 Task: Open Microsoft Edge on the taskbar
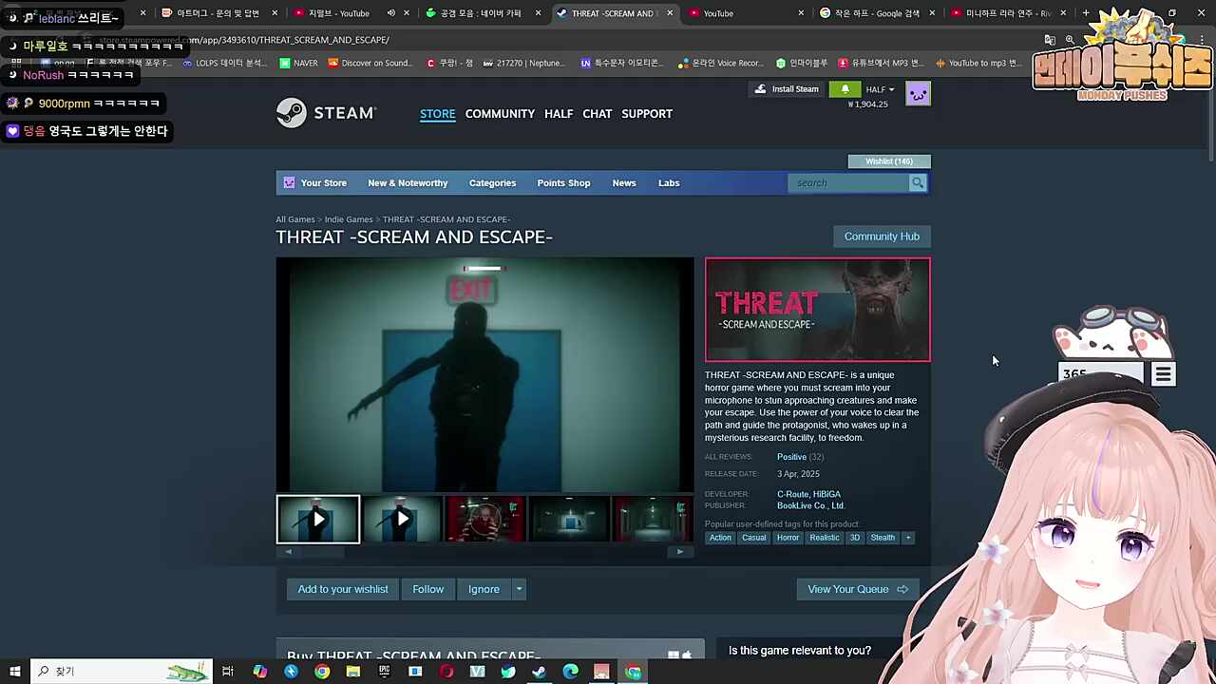(570, 672)
